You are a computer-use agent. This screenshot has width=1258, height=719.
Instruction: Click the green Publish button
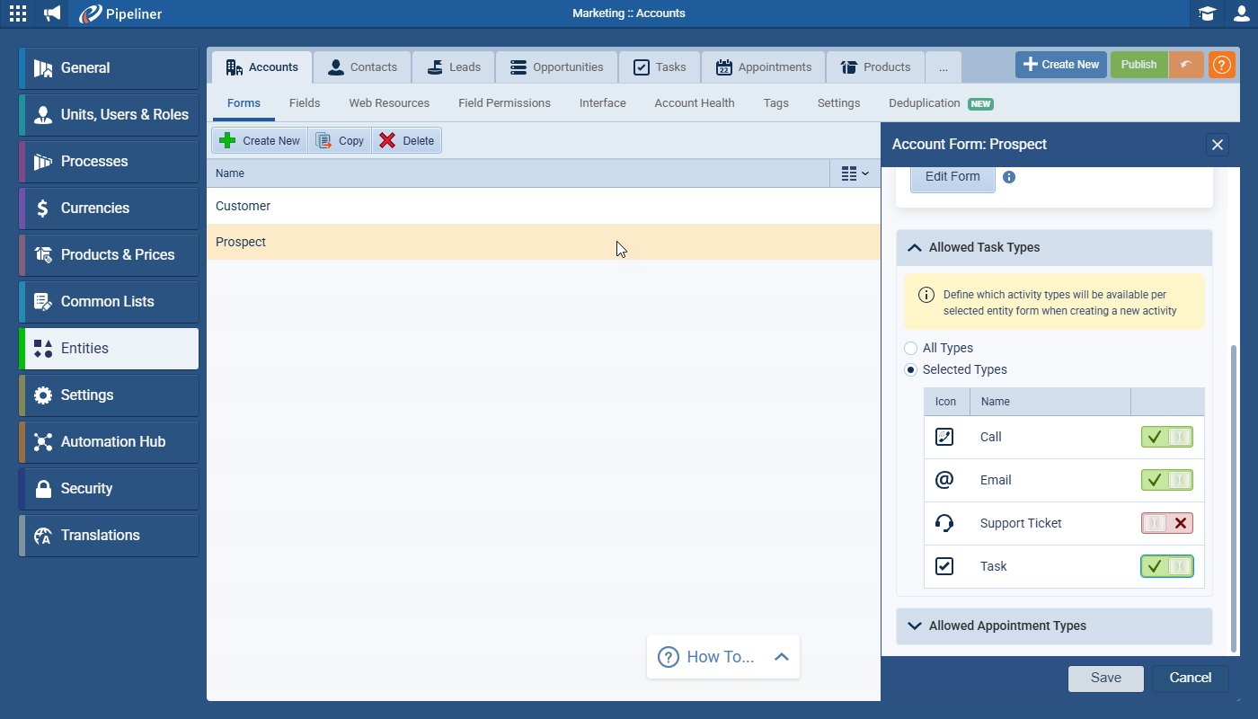click(x=1138, y=65)
